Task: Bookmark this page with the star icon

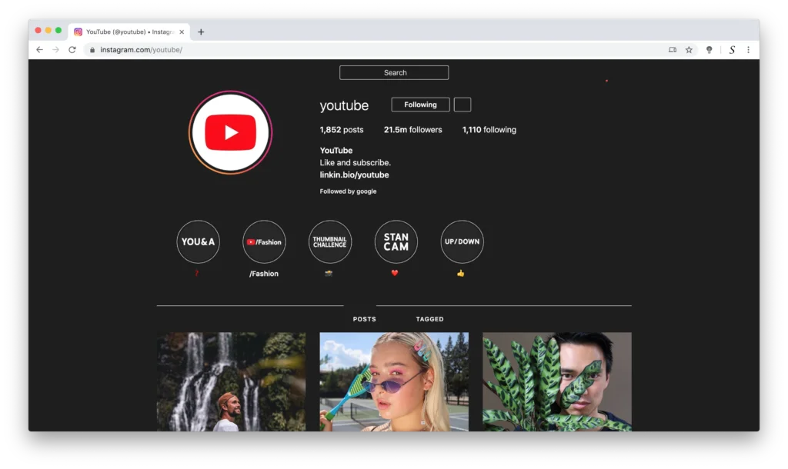Action: [689, 50]
